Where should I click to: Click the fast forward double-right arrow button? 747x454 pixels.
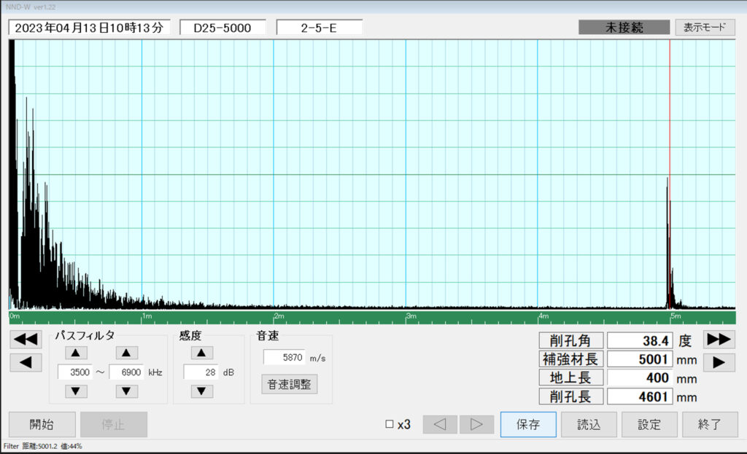[719, 340]
